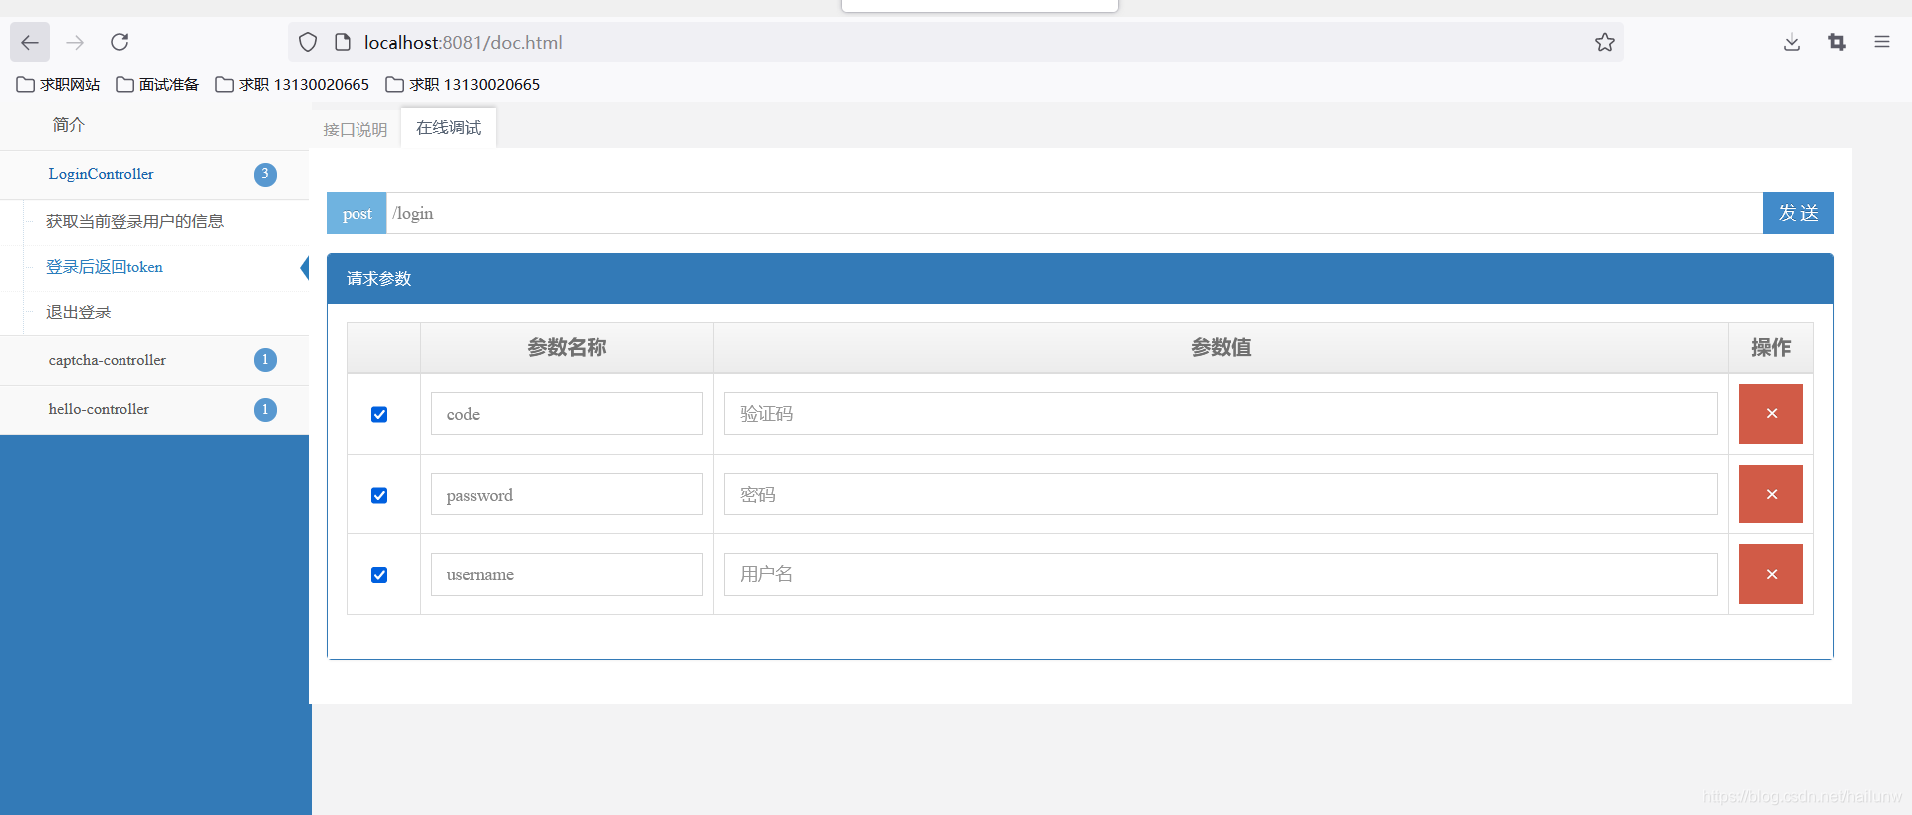Click the /login path input field
The height and width of the screenshot is (815, 1912).
(1074, 213)
